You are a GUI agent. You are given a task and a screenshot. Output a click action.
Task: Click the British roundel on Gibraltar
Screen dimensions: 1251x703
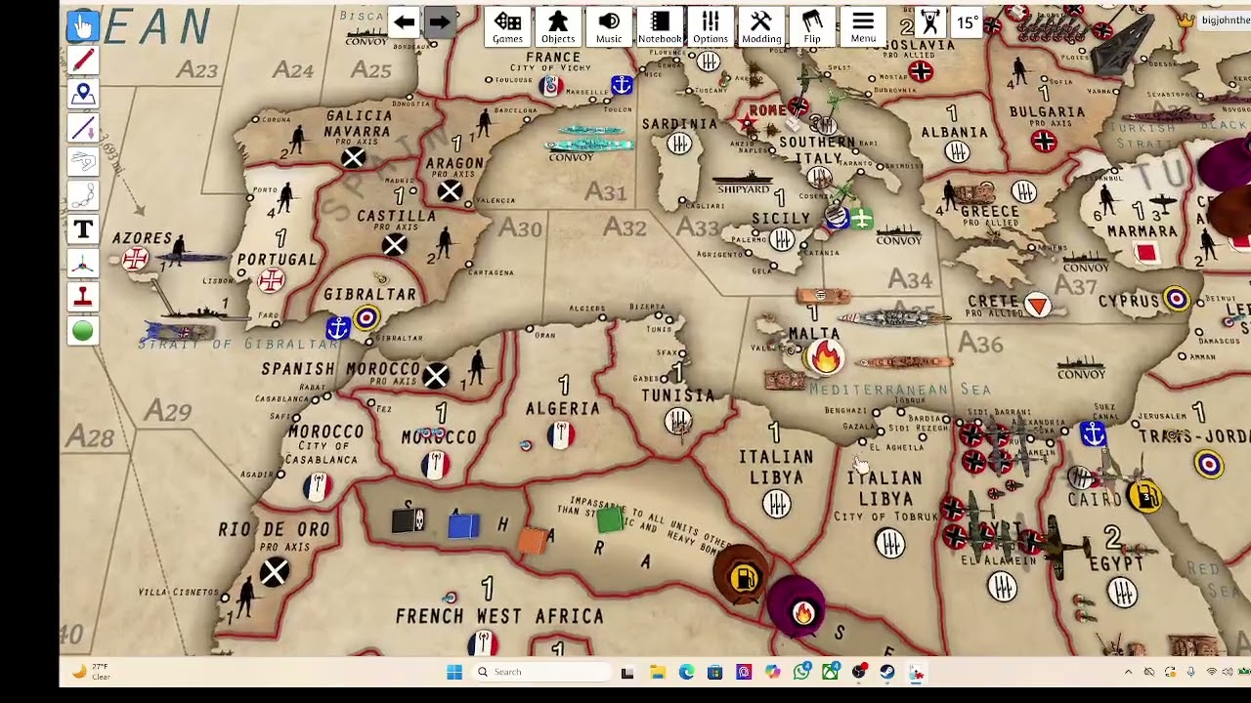pyautogui.click(x=367, y=317)
